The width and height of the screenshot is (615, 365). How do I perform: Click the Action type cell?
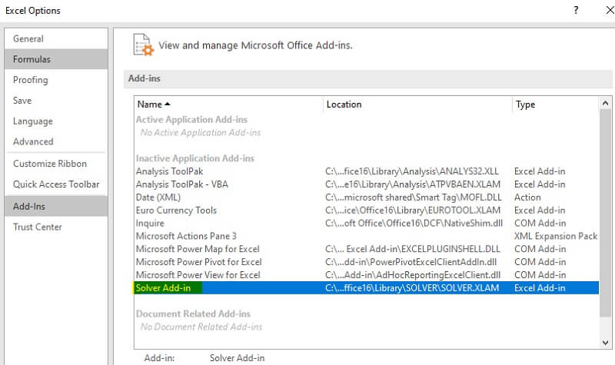click(527, 197)
